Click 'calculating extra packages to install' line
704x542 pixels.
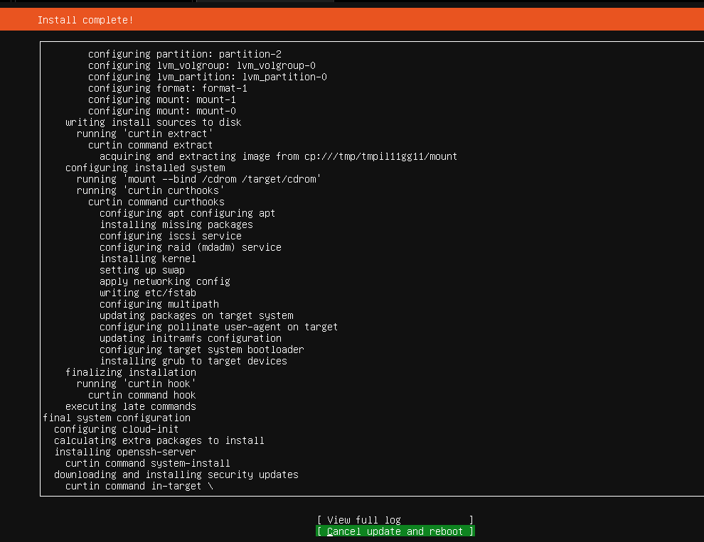159,440
